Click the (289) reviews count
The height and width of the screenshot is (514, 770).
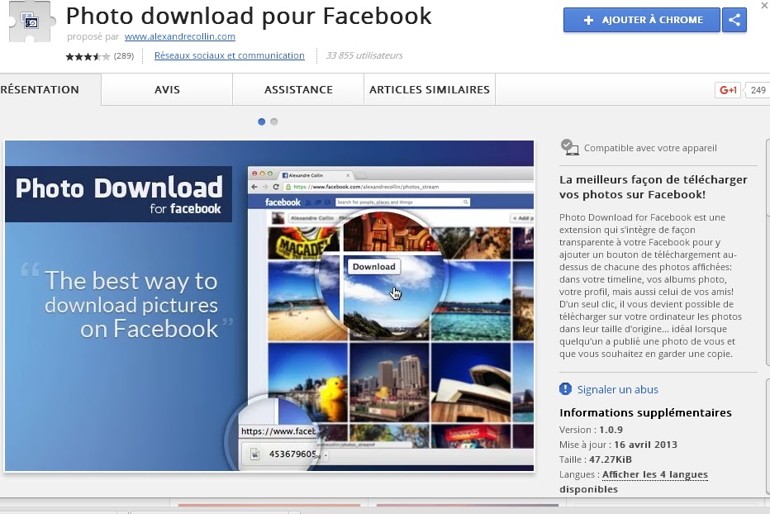(x=124, y=56)
